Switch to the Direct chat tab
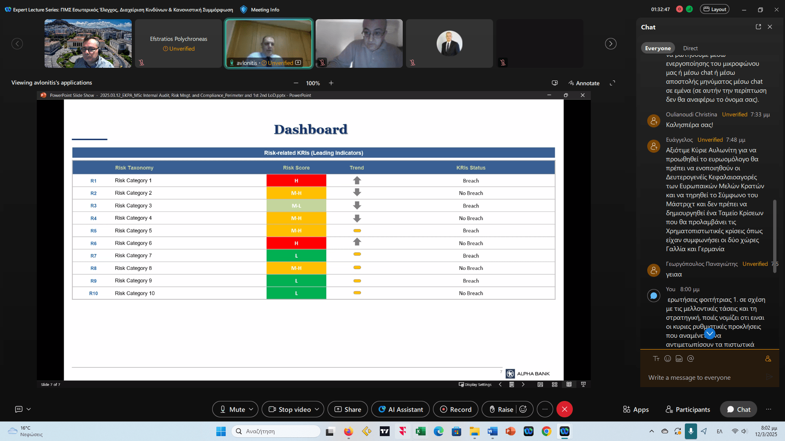 tap(690, 48)
